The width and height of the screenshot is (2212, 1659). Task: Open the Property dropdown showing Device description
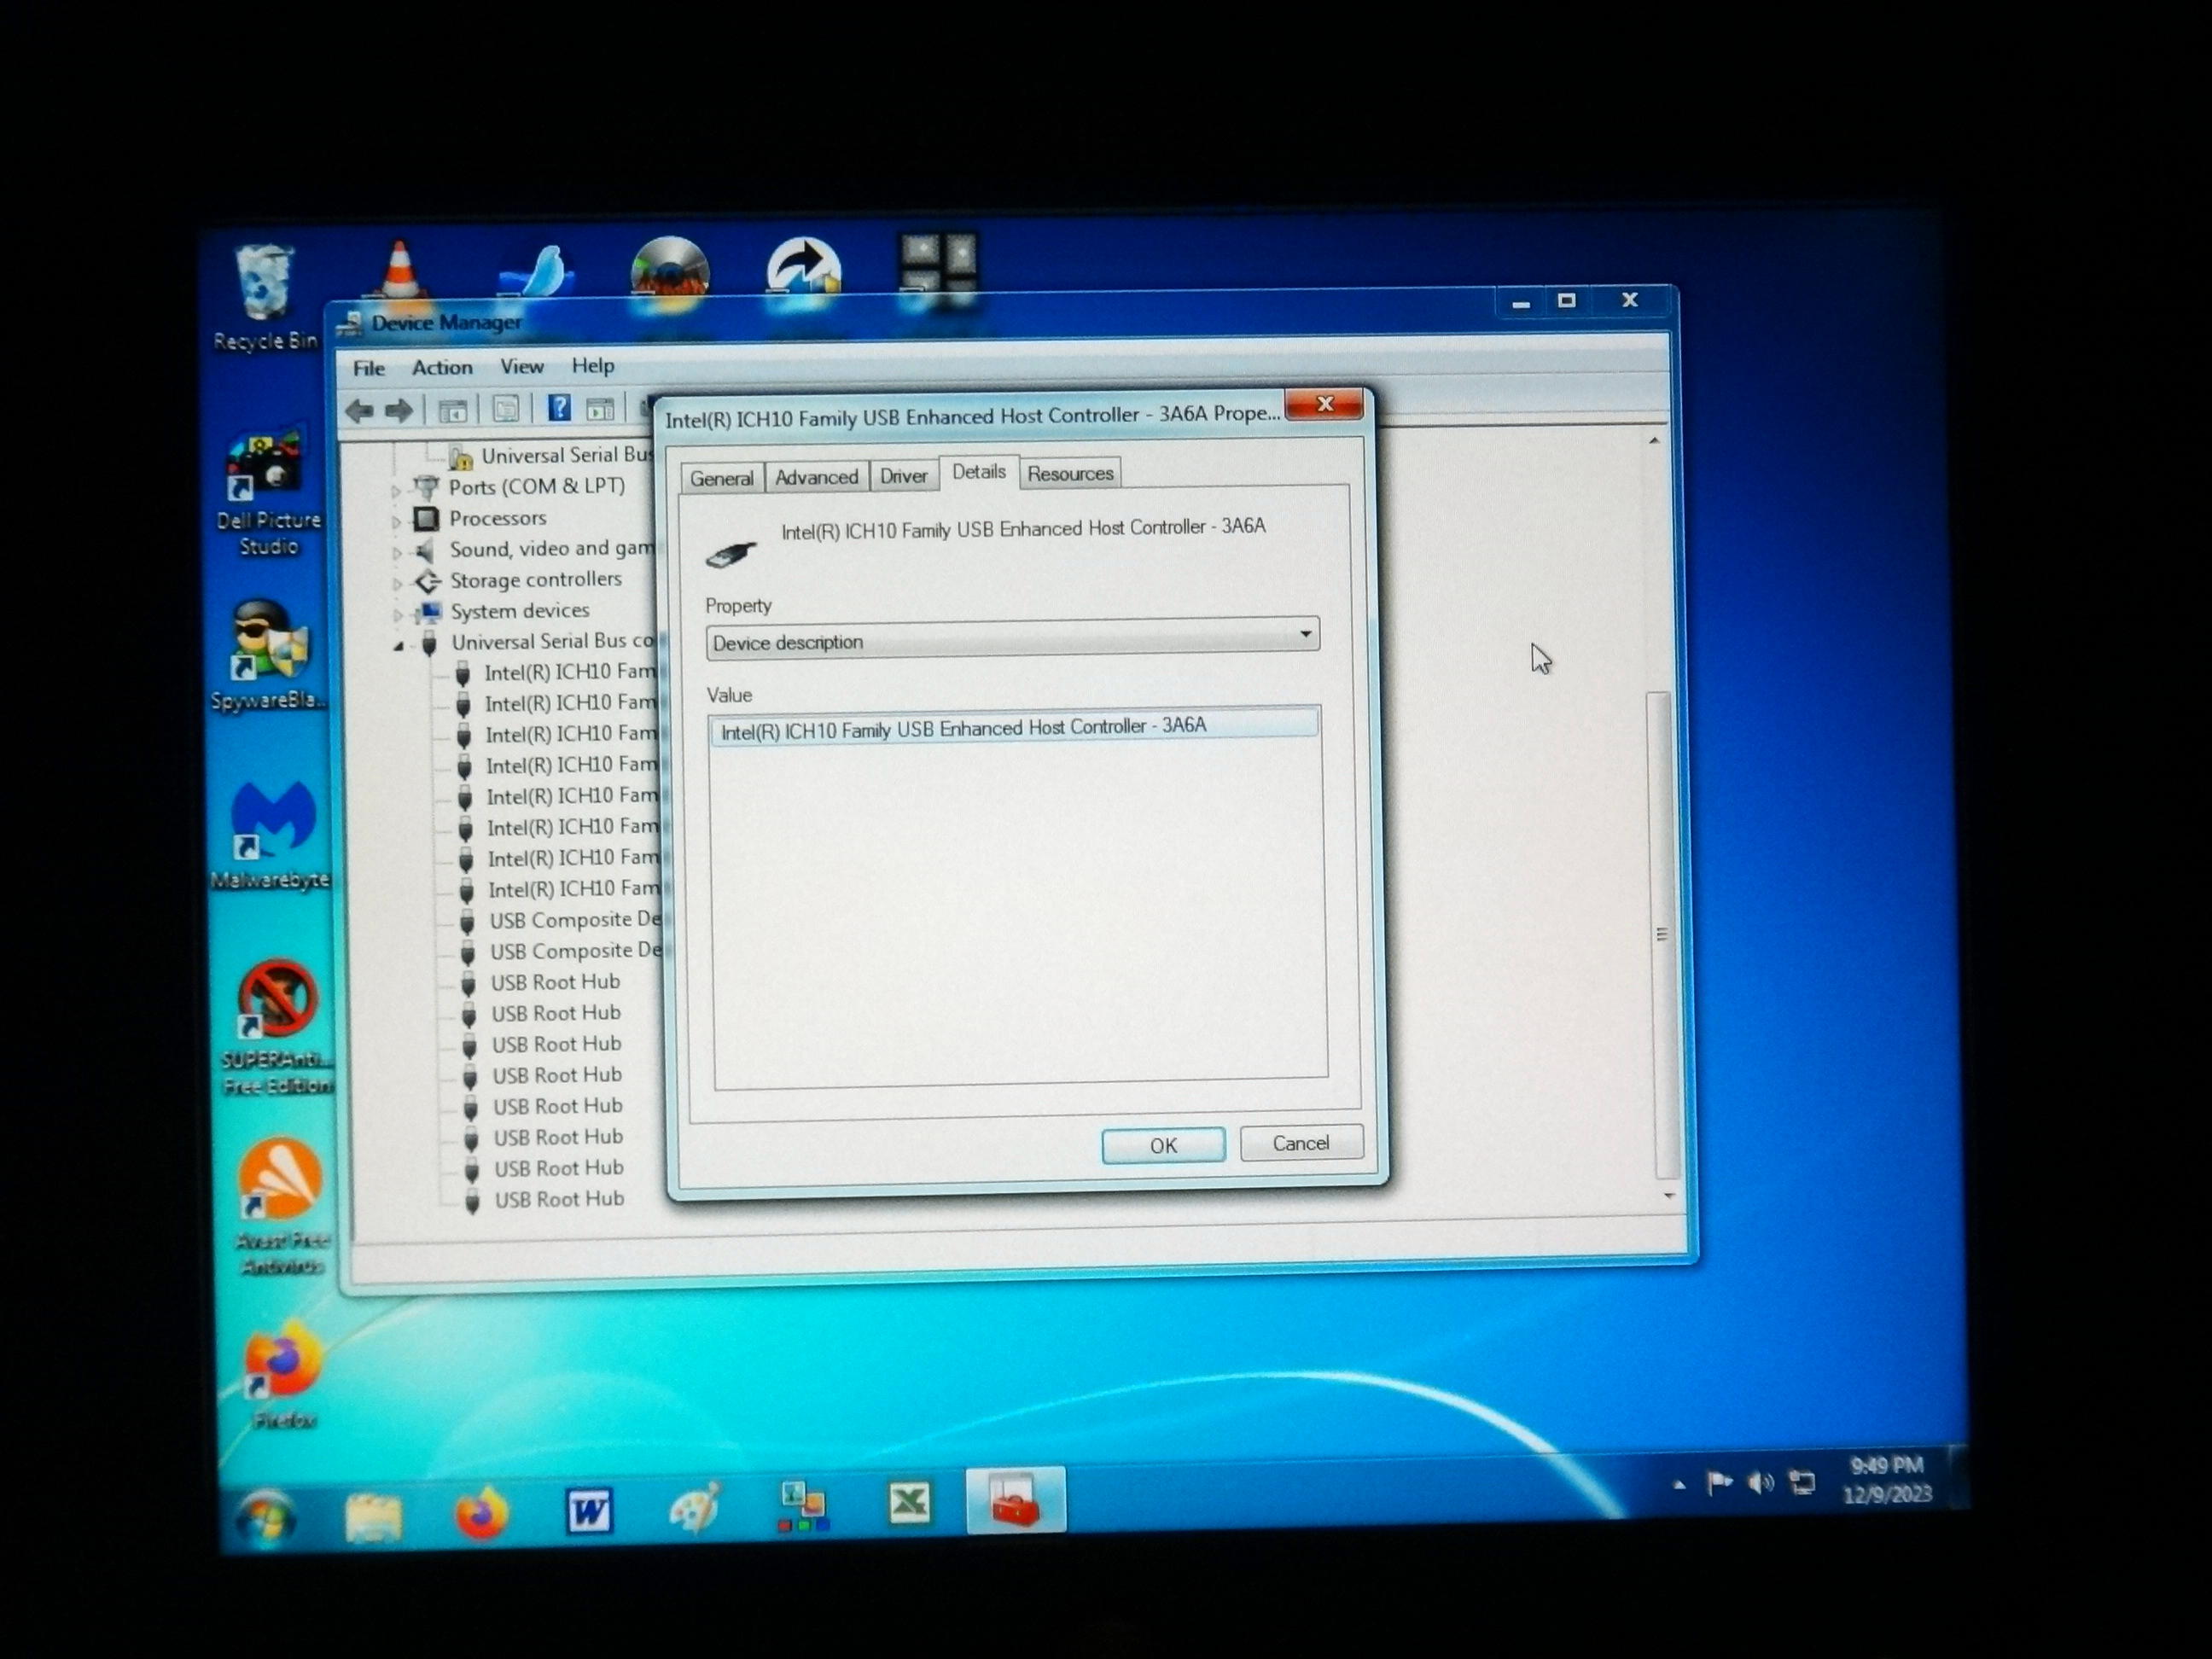1012,637
